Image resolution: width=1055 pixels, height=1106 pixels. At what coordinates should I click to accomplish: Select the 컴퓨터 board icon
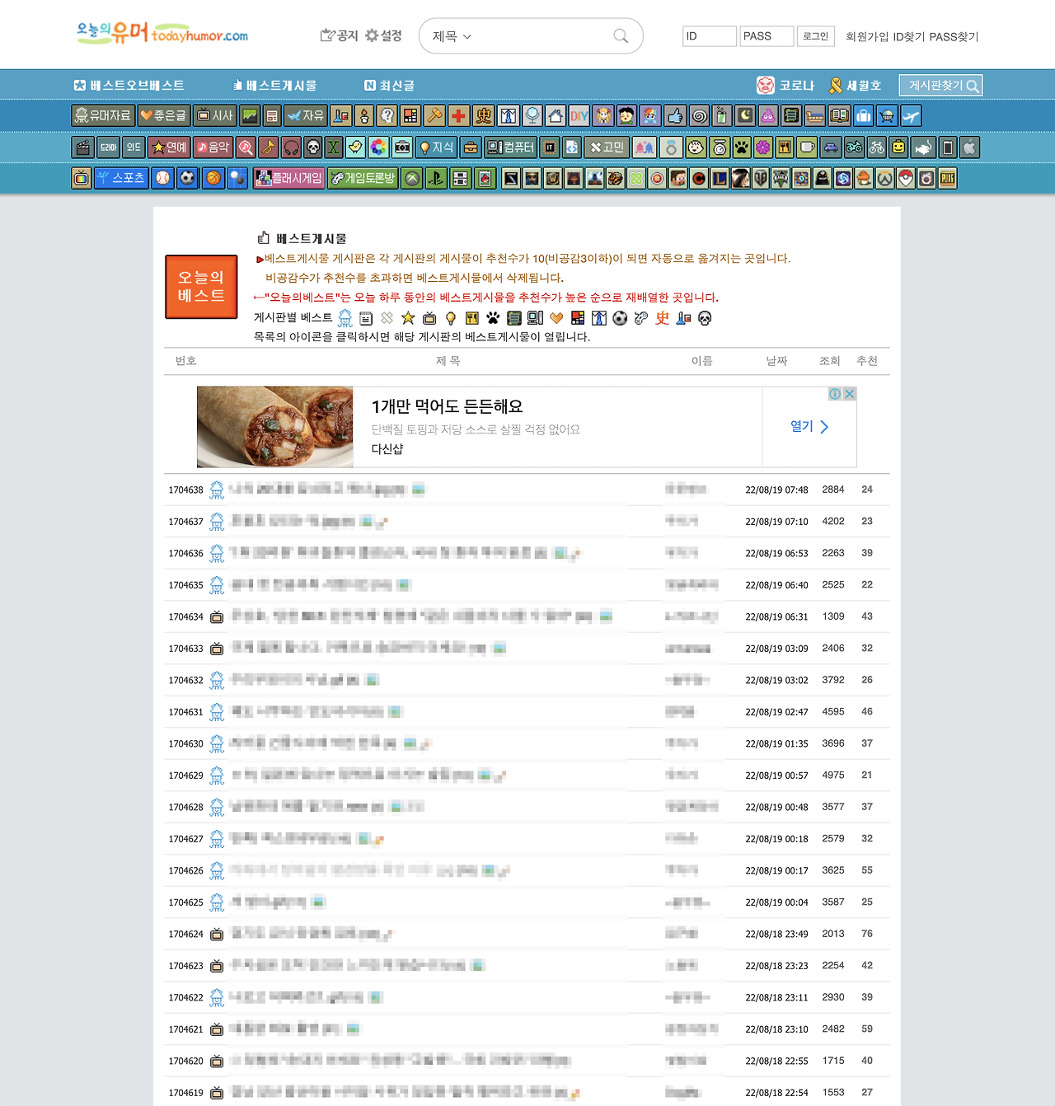(x=512, y=148)
